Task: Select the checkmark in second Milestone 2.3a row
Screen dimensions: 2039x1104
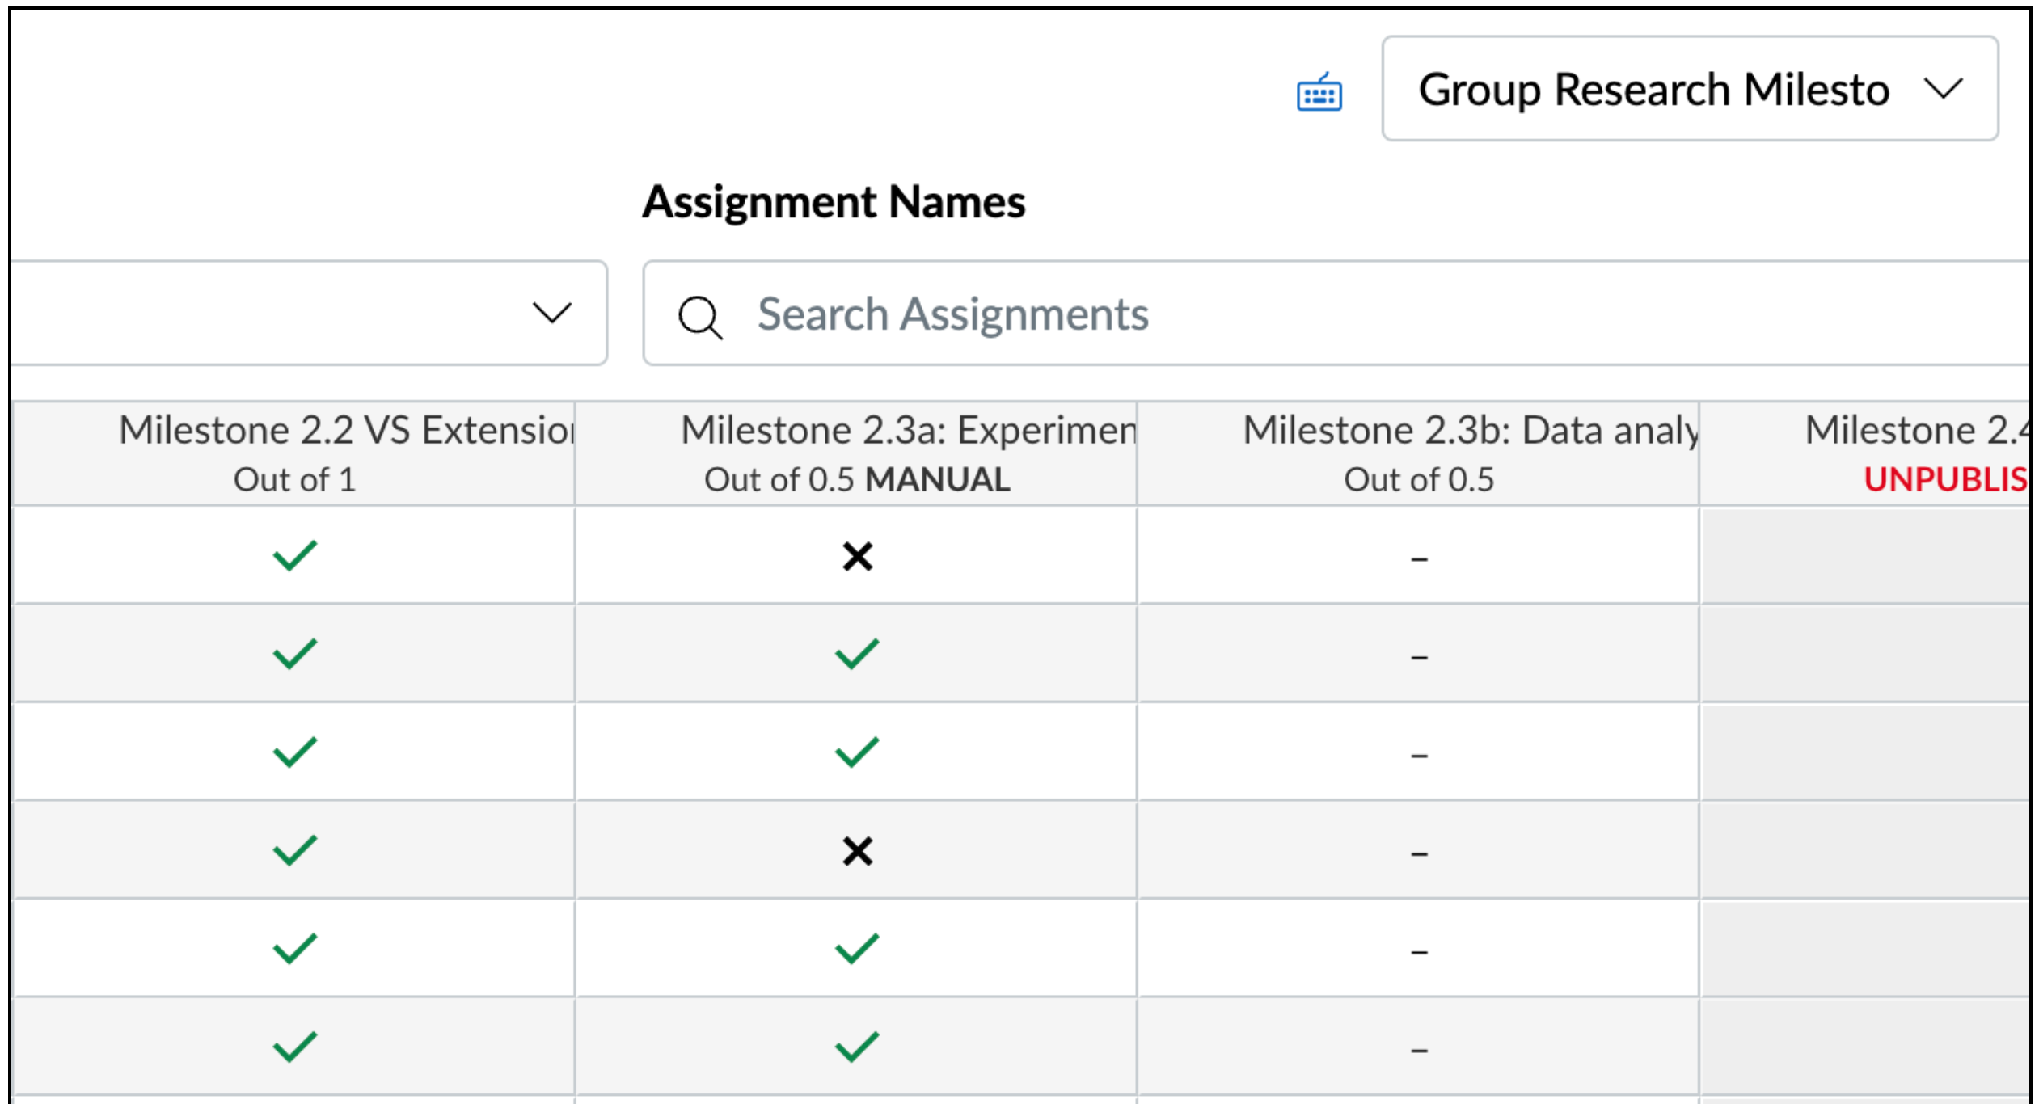Action: (855, 652)
